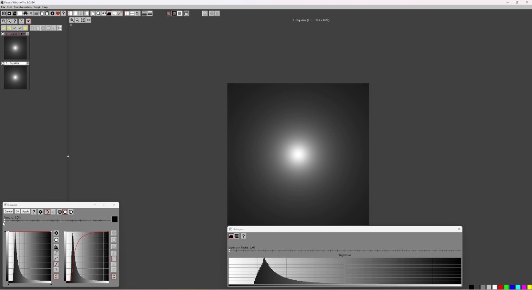This screenshot has height=290, width=532.
Task: Toggle auto-preview refresh in Equalize dialog
Action: (47, 212)
